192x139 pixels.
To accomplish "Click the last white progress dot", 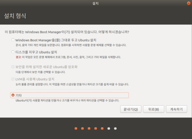I will click(x=115, y=129).
